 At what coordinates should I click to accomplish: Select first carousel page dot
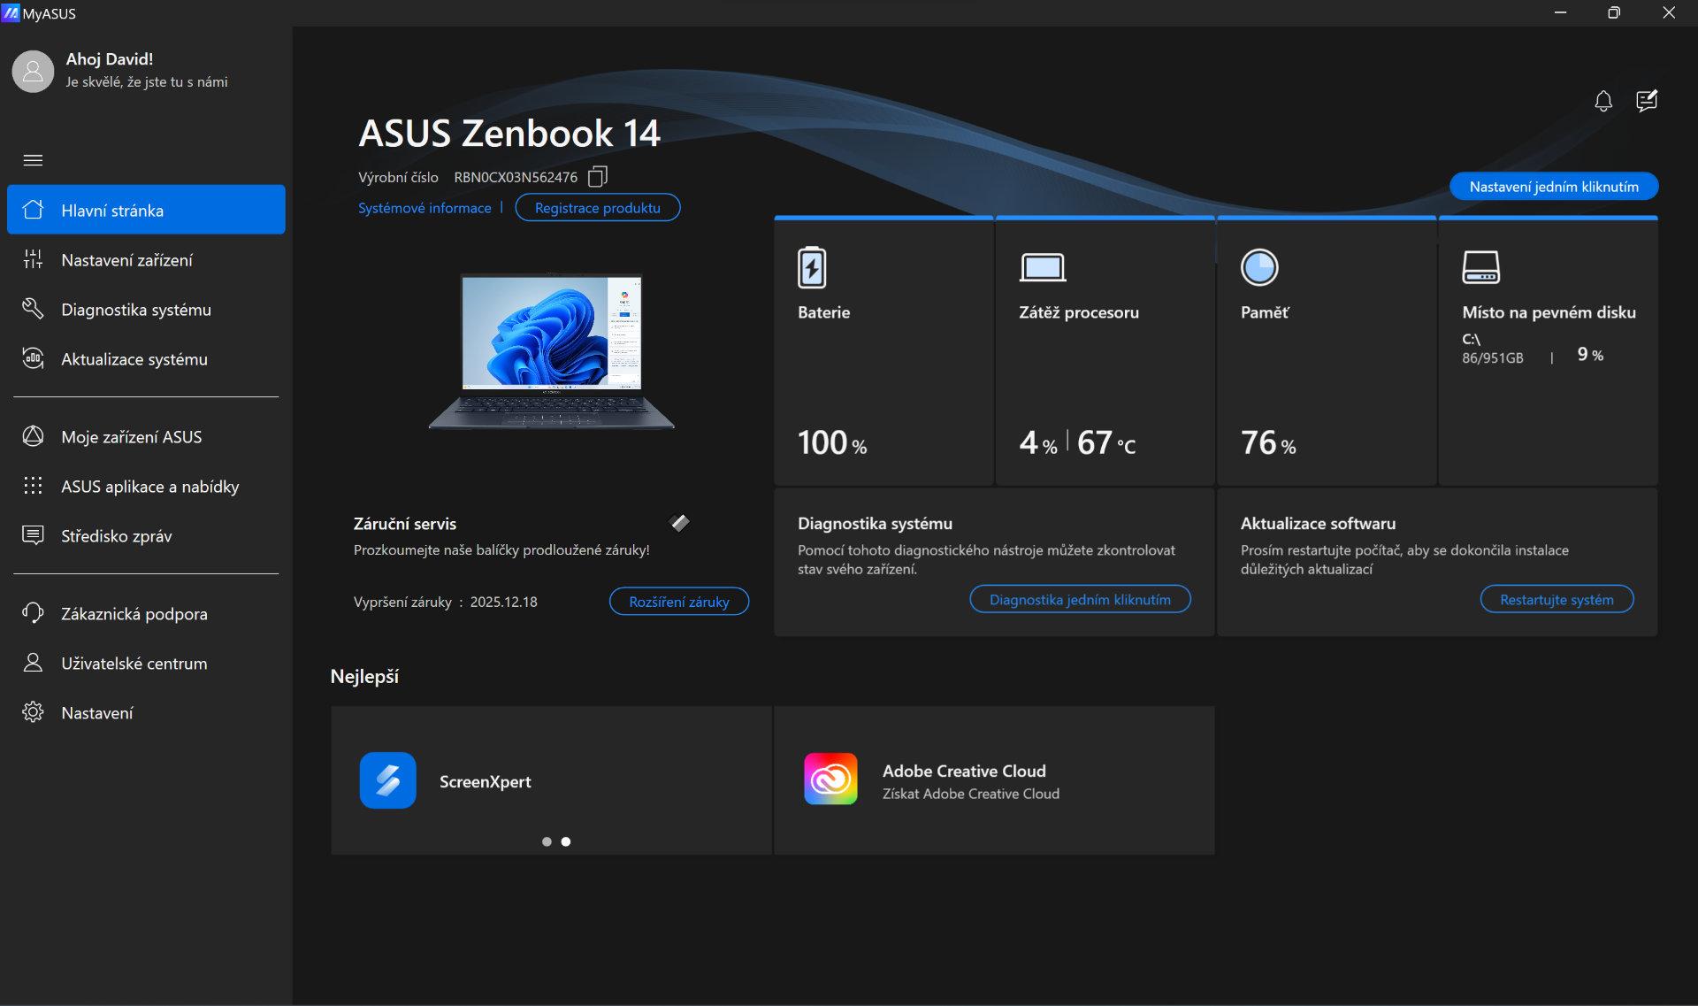[547, 841]
